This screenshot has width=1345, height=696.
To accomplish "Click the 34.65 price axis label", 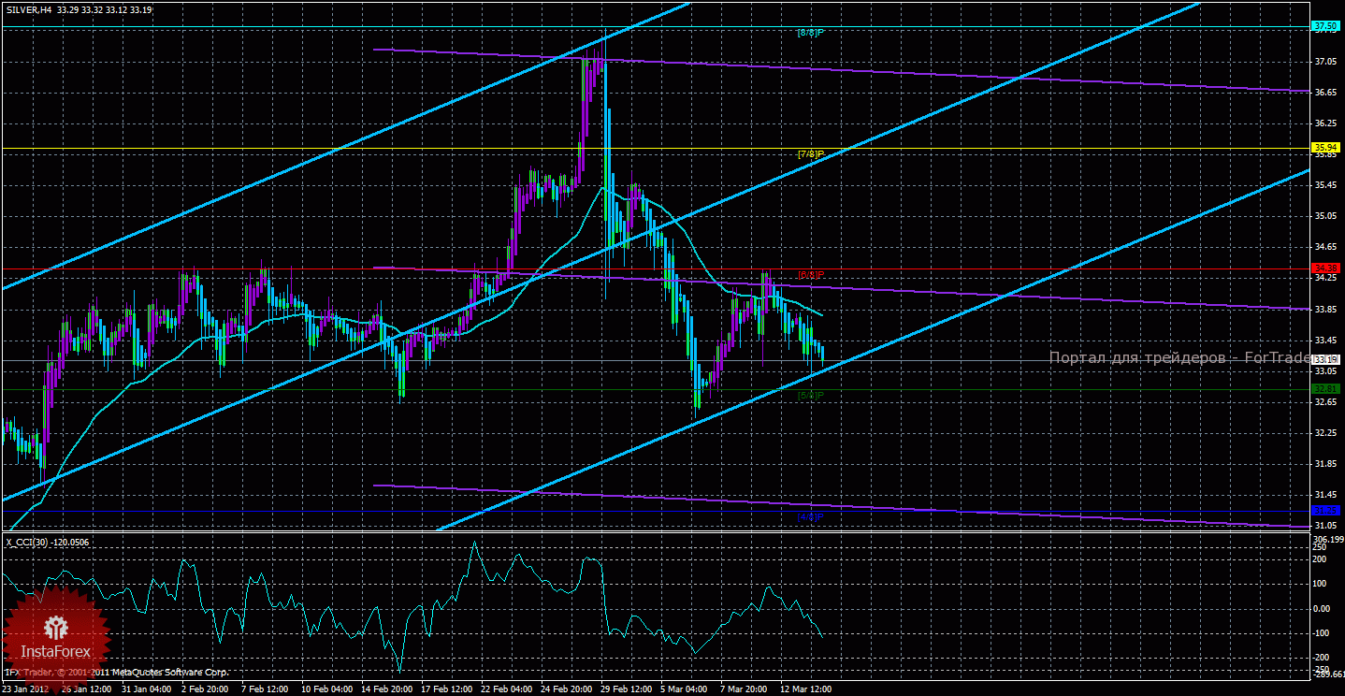I will tap(1325, 247).
